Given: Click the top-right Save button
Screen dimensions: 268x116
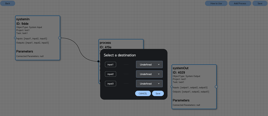Looking at the screenshot, I should coord(260,3).
